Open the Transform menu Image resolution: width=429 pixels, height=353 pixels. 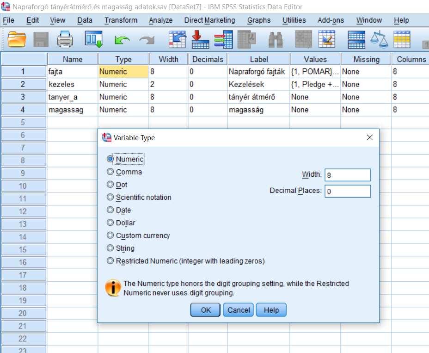tap(121, 20)
